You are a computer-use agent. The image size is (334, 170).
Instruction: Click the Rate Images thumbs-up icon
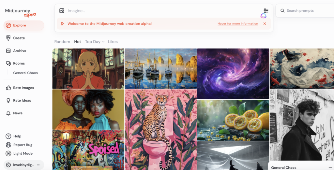pyautogui.click(x=8, y=88)
